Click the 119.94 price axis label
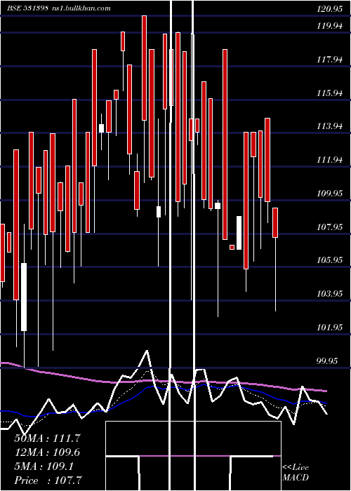The image size is (351, 491). click(329, 26)
